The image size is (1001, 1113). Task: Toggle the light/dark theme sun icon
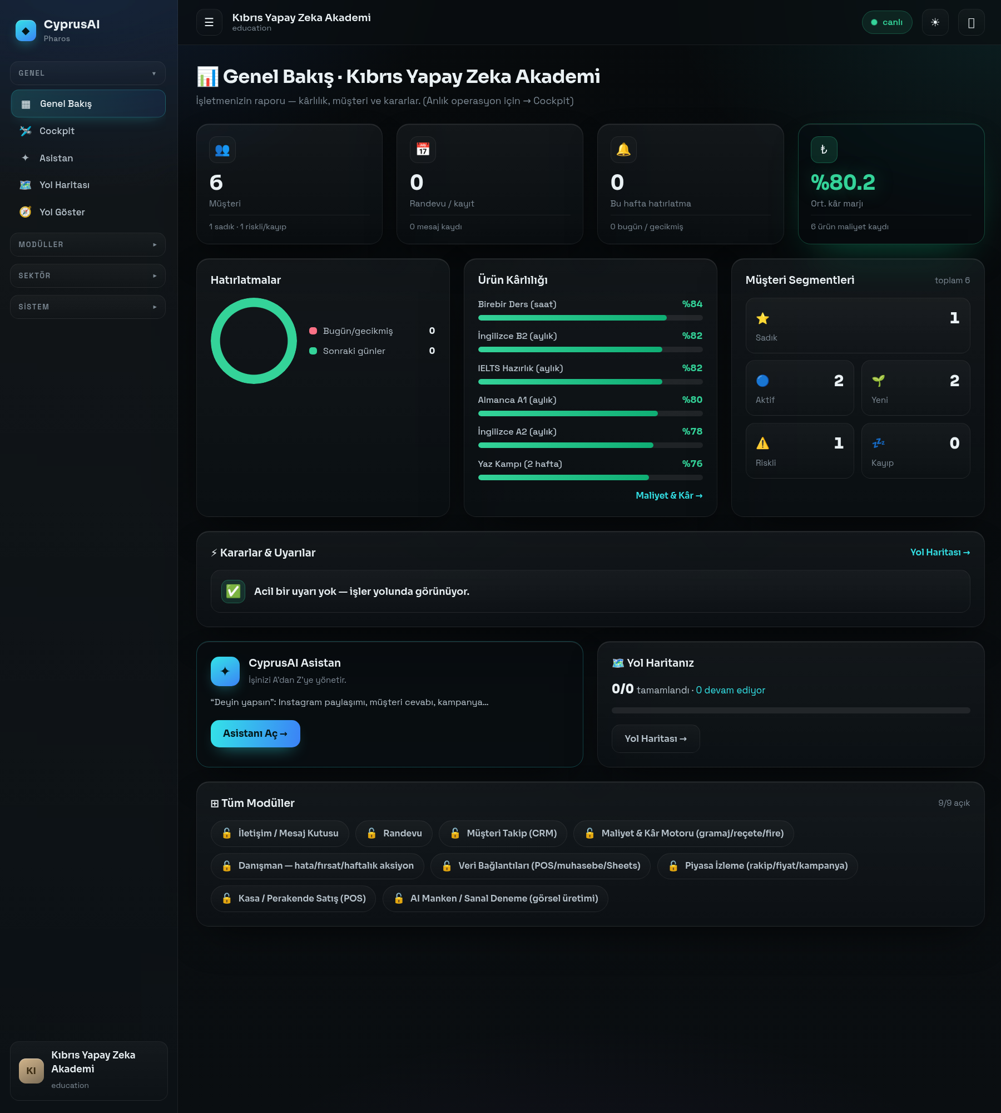click(935, 22)
